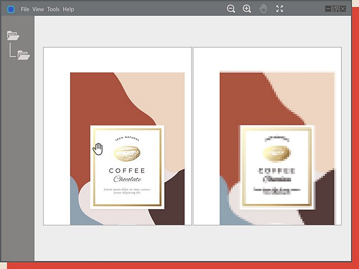The image size is (359, 269).
Task: Click the zoom in magnifier icon
Action: (247, 9)
